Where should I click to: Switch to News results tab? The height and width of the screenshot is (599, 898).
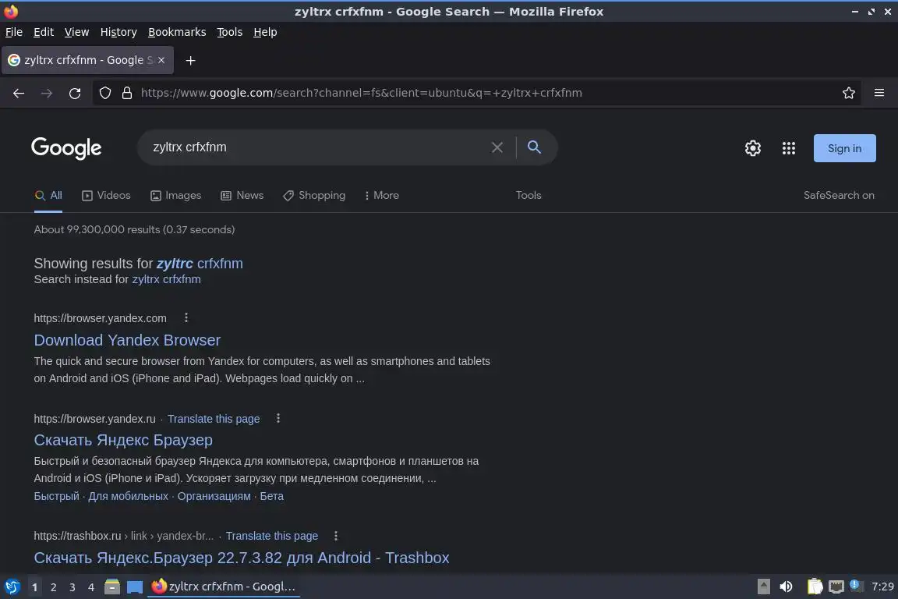[x=242, y=196]
